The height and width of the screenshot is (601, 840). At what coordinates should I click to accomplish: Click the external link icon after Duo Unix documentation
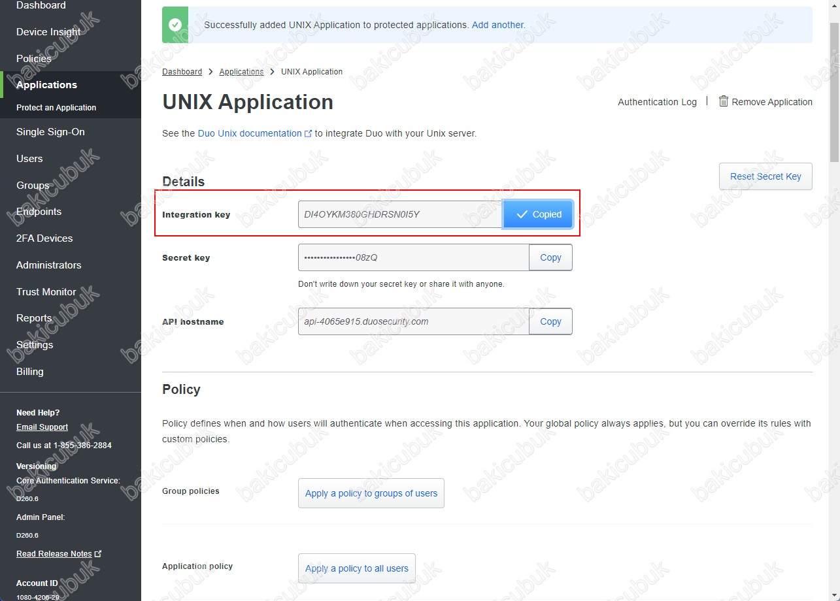(x=309, y=133)
